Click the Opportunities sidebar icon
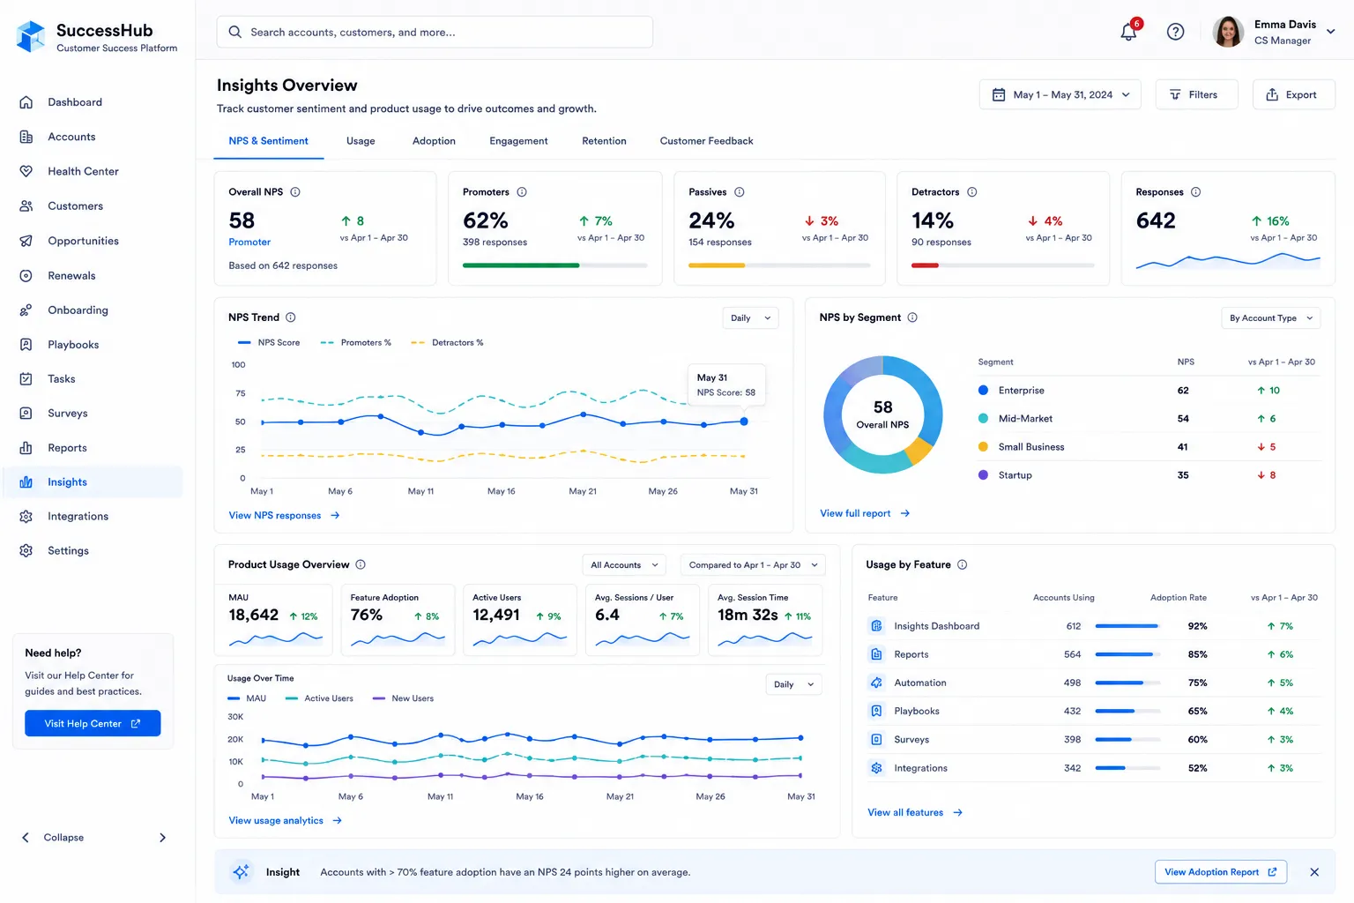Viewport: 1354px width, 903px height. coord(26,241)
